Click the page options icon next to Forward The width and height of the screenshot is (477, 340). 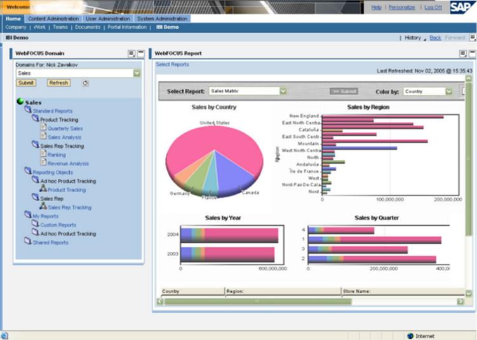click(x=473, y=37)
